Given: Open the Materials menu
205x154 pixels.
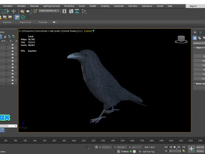Looking at the screenshot, I should [34, 6].
